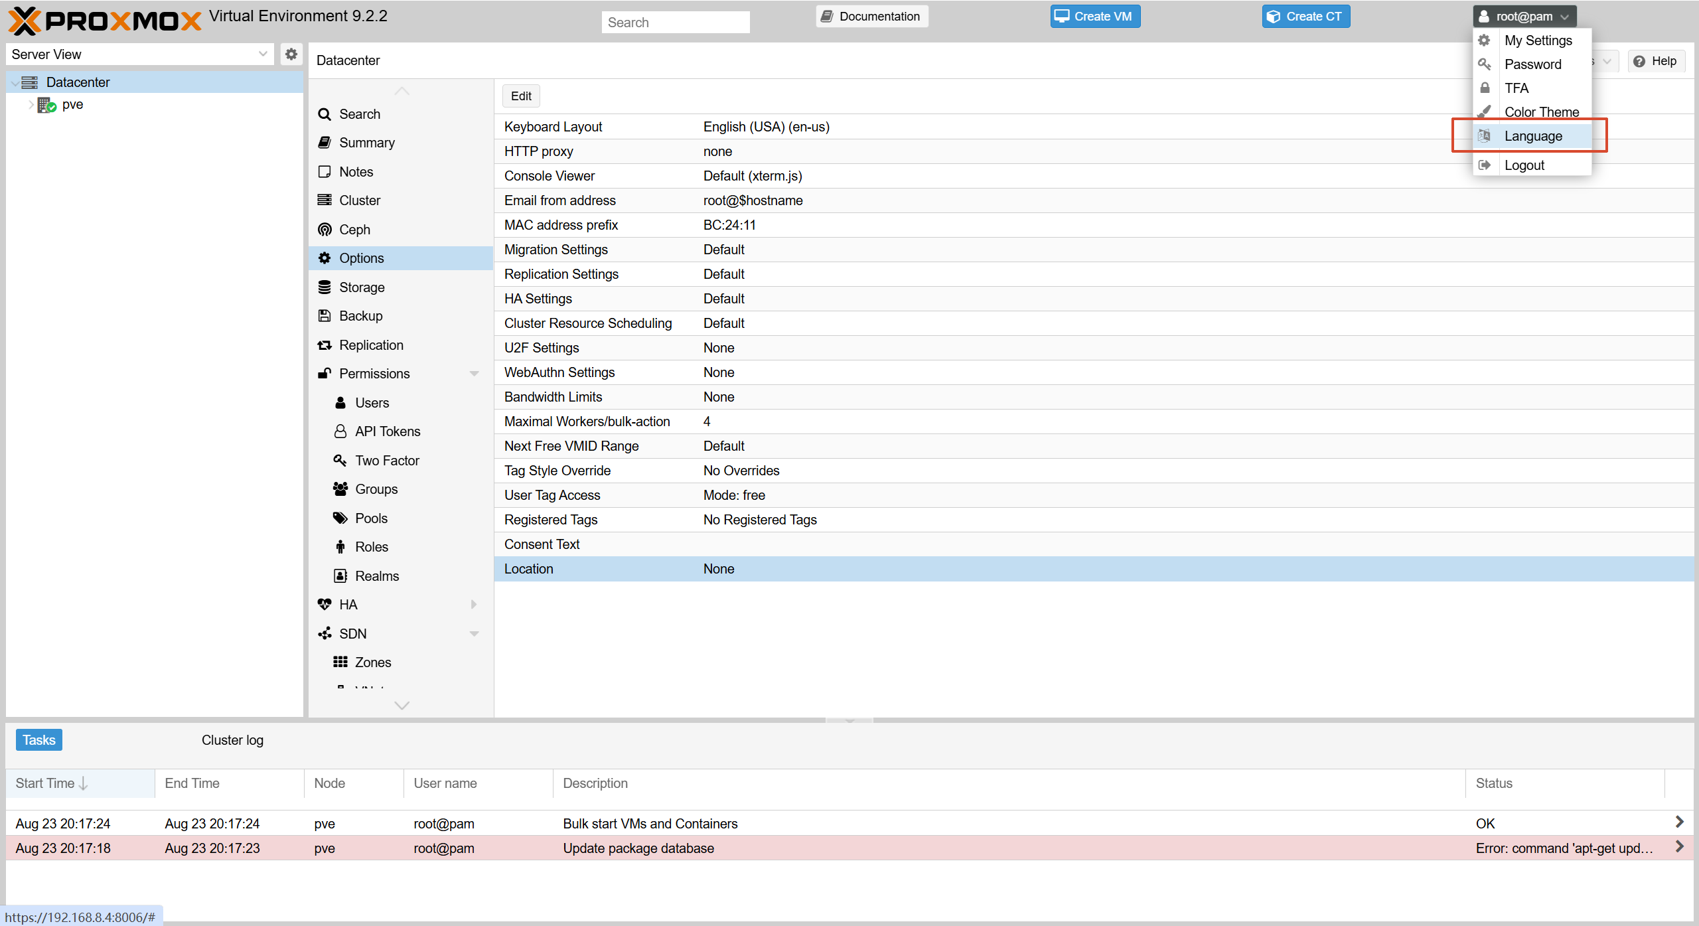The image size is (1699, 926).
Task: Open the root@pam user menu
Action: point(1525,17)
